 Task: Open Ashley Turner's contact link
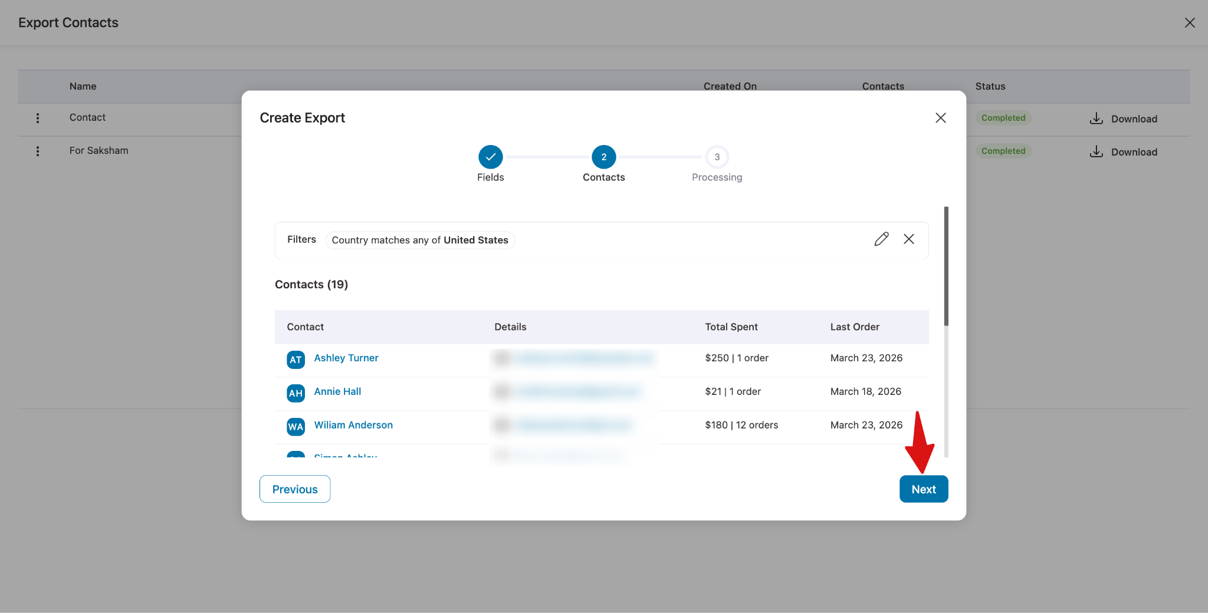[346, 358]
